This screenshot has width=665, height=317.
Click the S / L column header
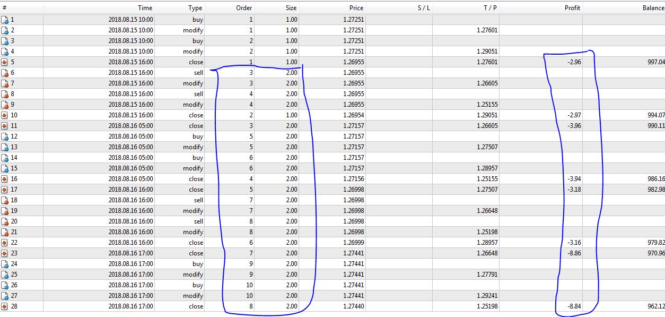pos(423,8)
